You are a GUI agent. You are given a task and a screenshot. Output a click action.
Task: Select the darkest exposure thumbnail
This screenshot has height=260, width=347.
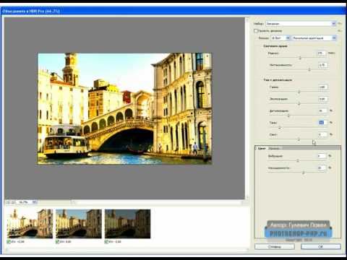coord(128,224)
